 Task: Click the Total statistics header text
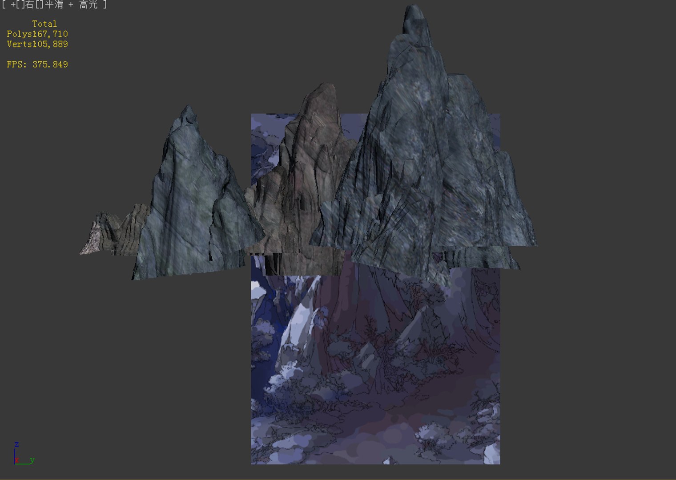pyautogui.click(x=44, y=24)
